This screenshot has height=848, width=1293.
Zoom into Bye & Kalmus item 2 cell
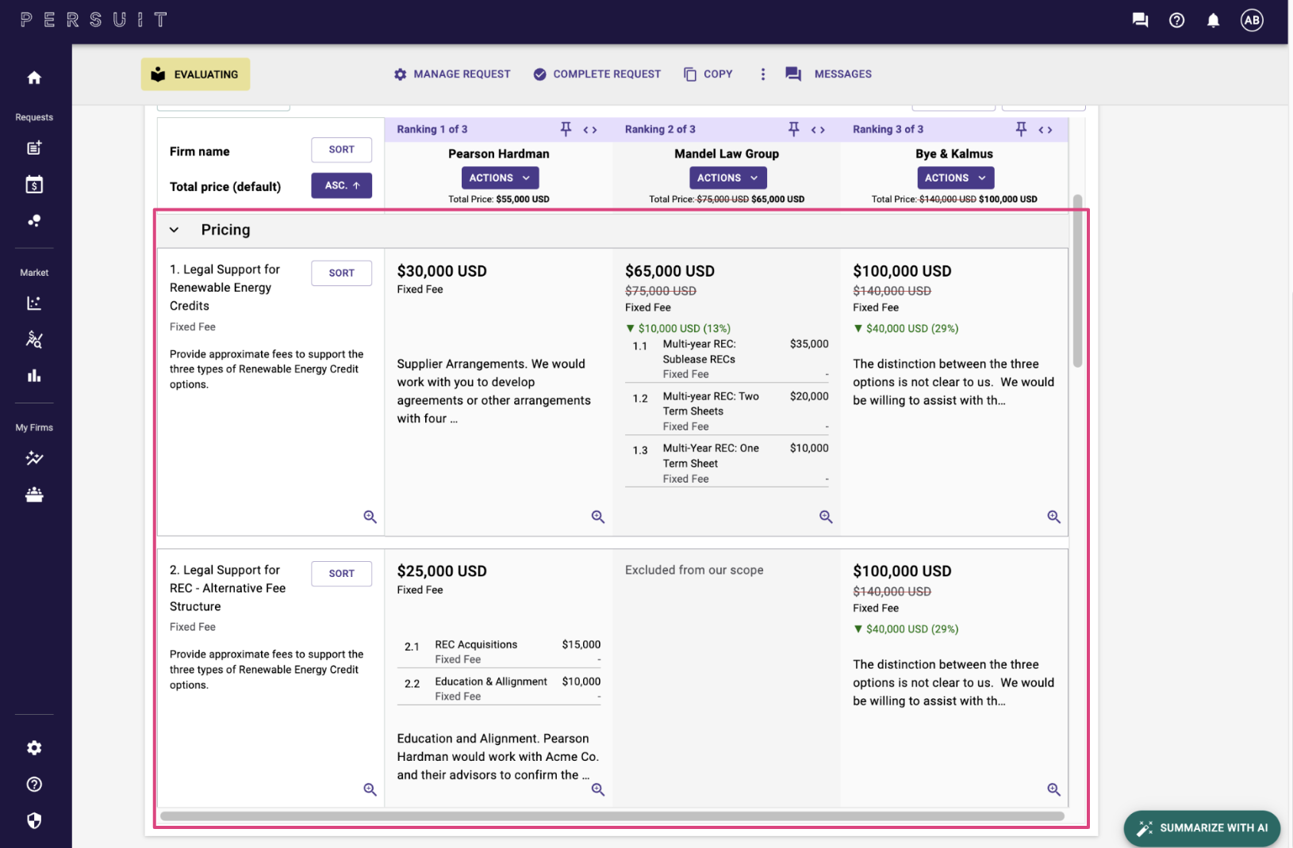click(1053, 789)
